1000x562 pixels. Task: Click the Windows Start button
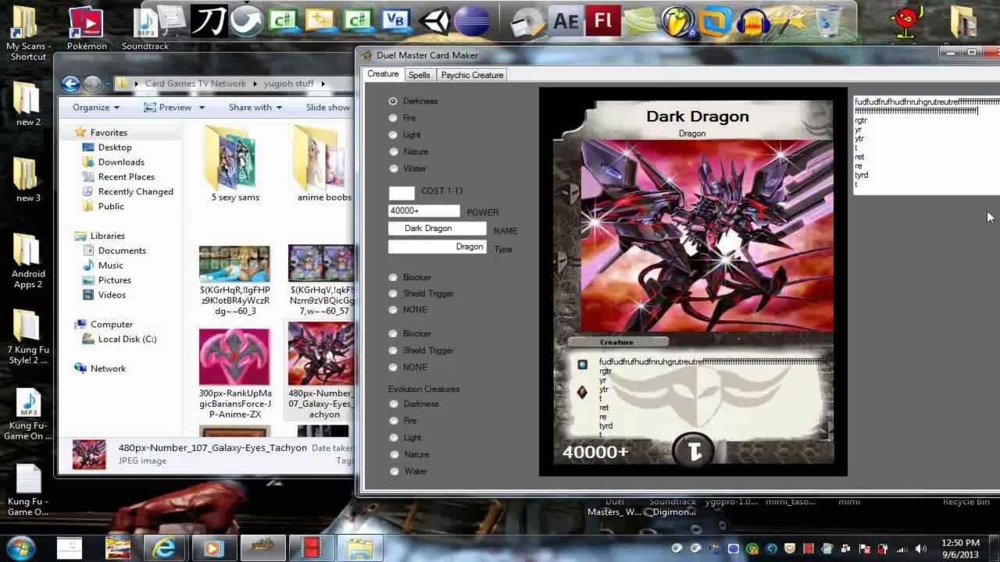[21, 547]
